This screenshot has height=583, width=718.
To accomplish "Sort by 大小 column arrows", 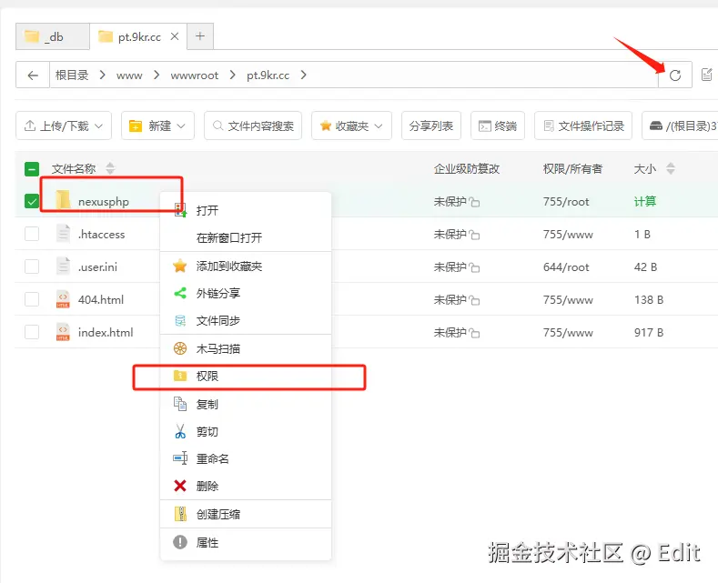I will click(671, 168).
